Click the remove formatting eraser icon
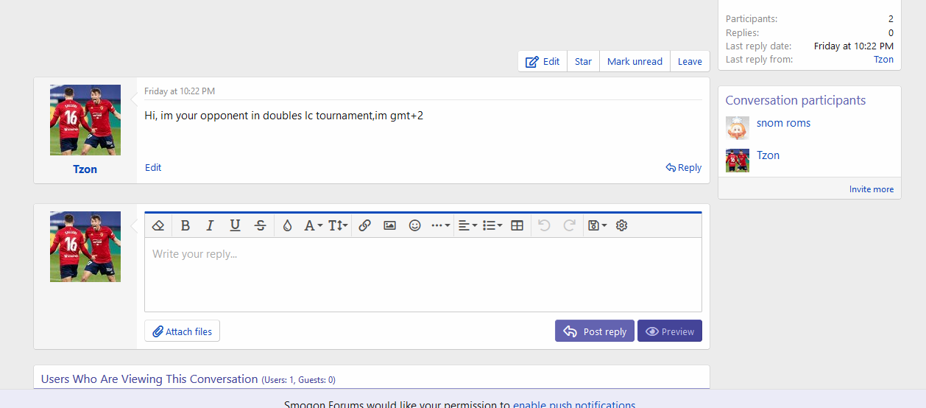926x408 pixels. [158, 226]
